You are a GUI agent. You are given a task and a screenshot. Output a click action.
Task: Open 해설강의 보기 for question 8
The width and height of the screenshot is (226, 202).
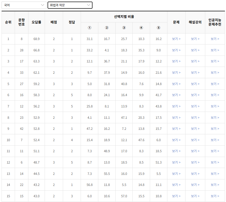(x=195, y=38)
